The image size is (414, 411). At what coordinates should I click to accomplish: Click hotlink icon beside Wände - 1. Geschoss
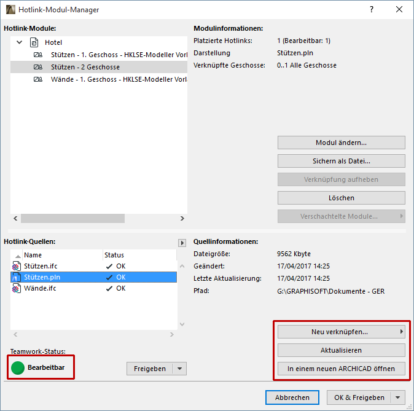tap(37, 79)
